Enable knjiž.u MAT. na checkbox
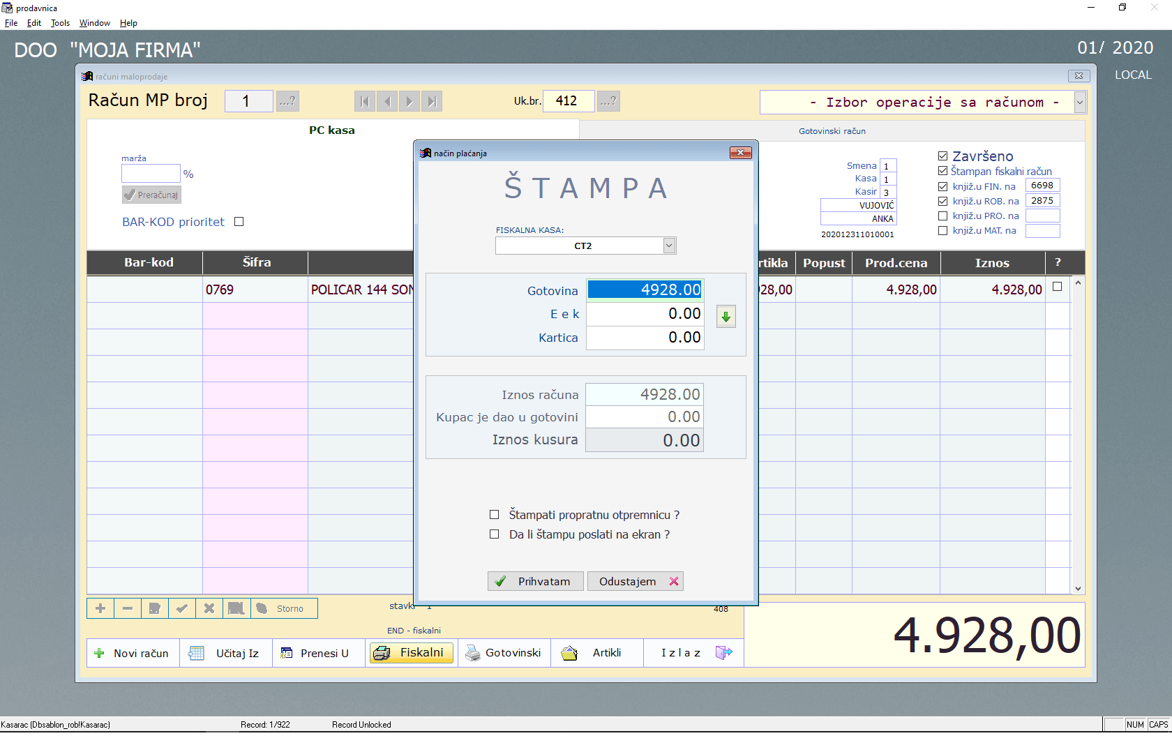1172x752 pixels. [x=942, y=231]
